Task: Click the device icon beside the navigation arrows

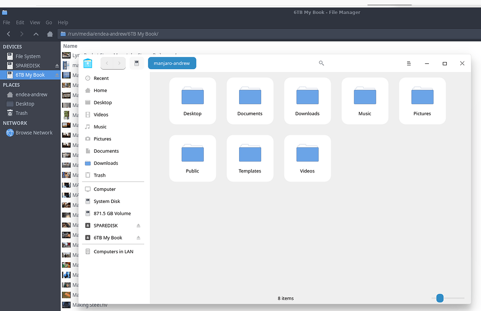Action: click(136, 62)
